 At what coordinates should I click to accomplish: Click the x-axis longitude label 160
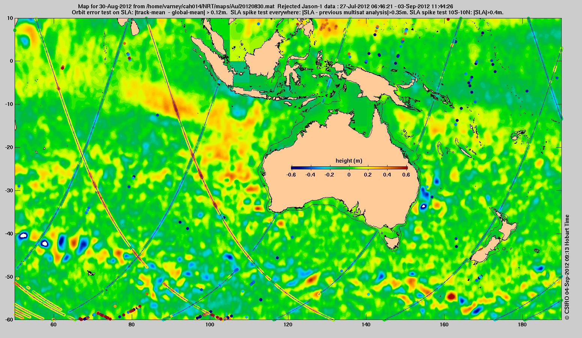(x=444, y=325)
